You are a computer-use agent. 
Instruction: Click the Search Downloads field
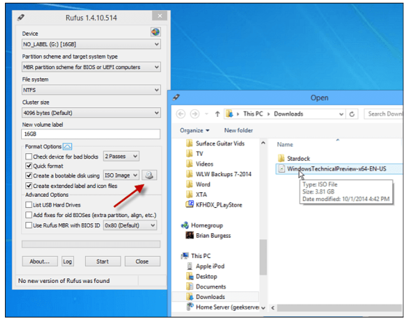click(384, 114)
